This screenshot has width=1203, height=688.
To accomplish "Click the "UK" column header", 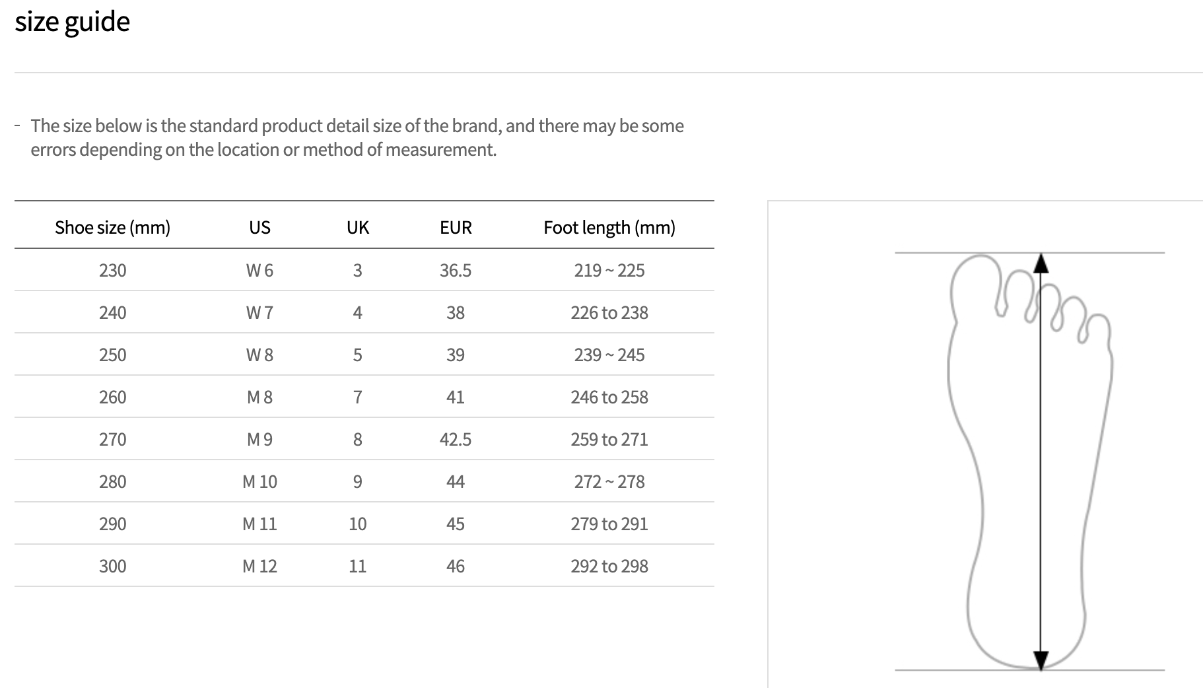I will (x=357, y=228).
